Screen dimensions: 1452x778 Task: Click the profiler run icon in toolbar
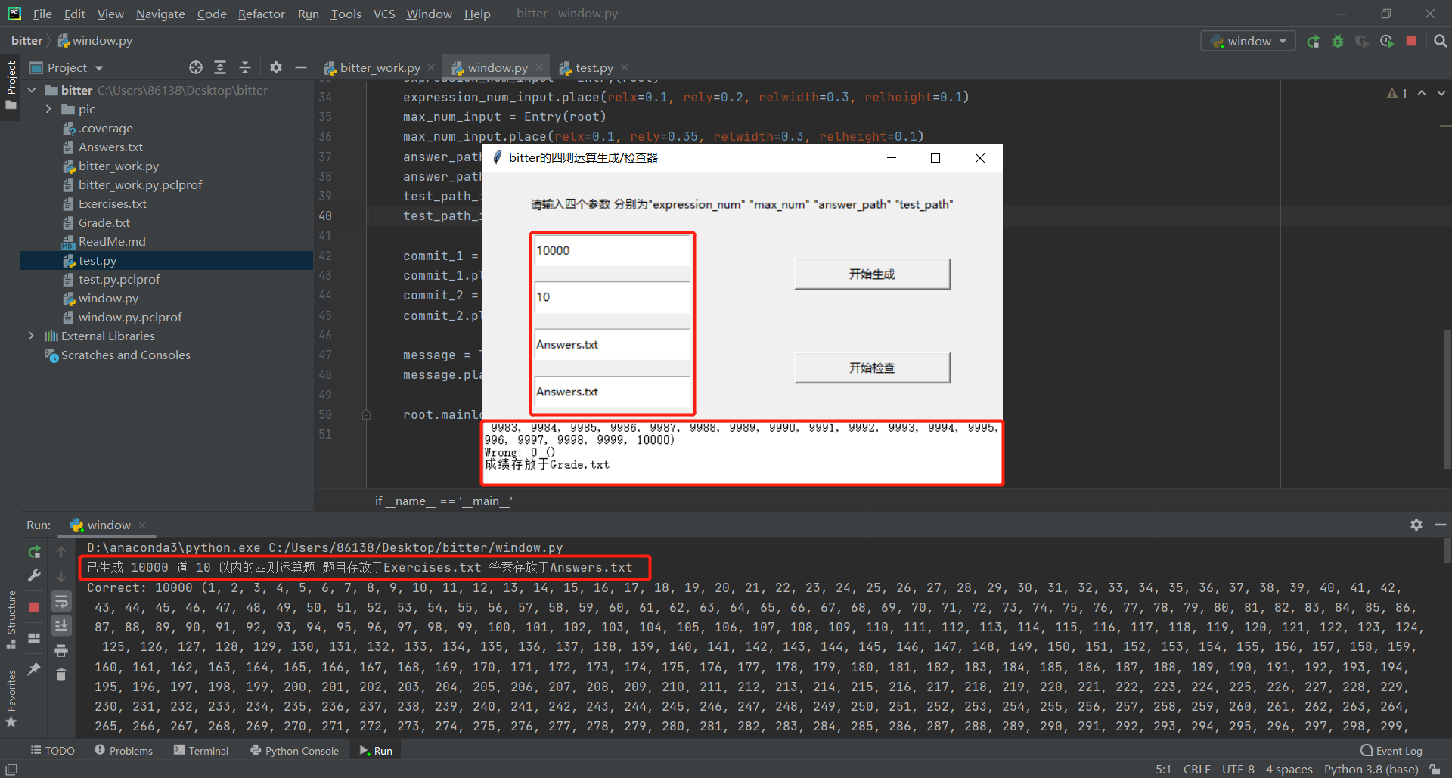coord(1387,42)
